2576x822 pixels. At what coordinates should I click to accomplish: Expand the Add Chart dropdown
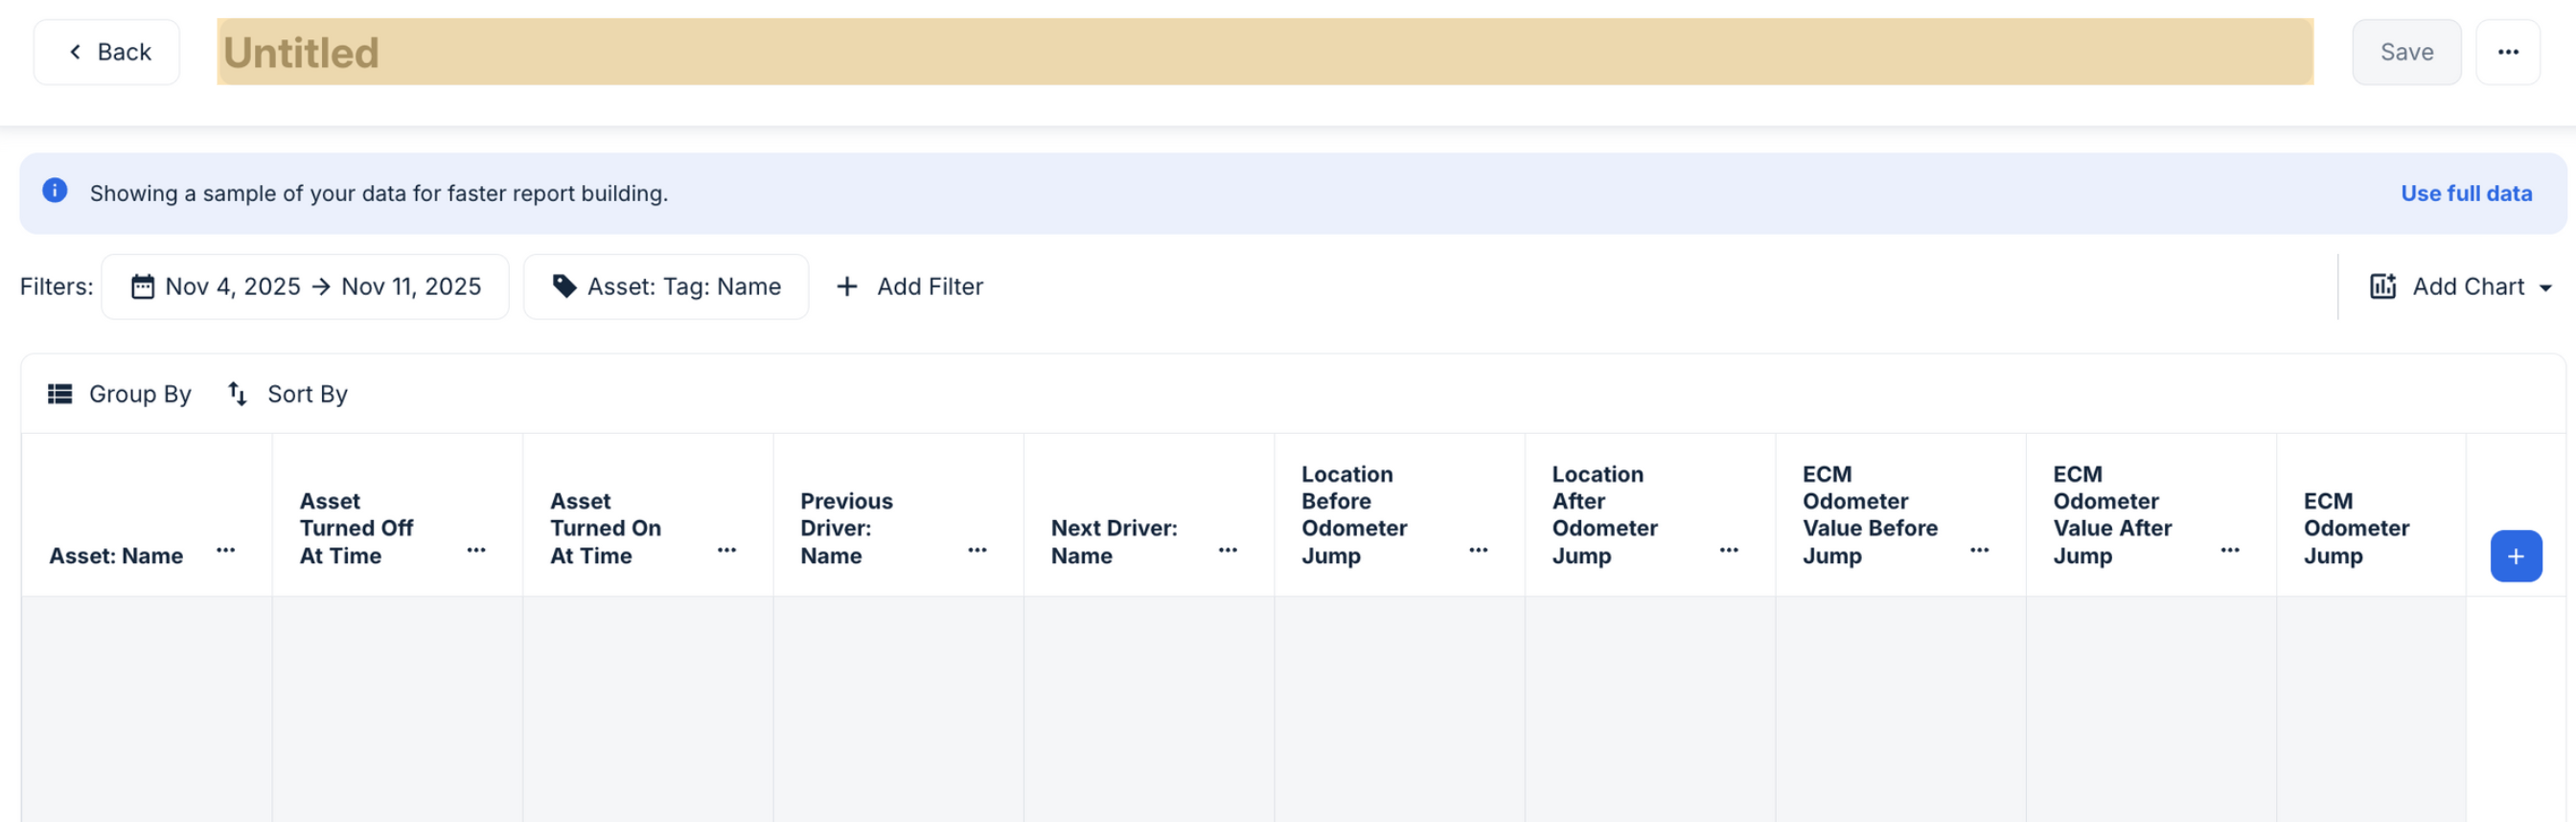point(2460,287)
